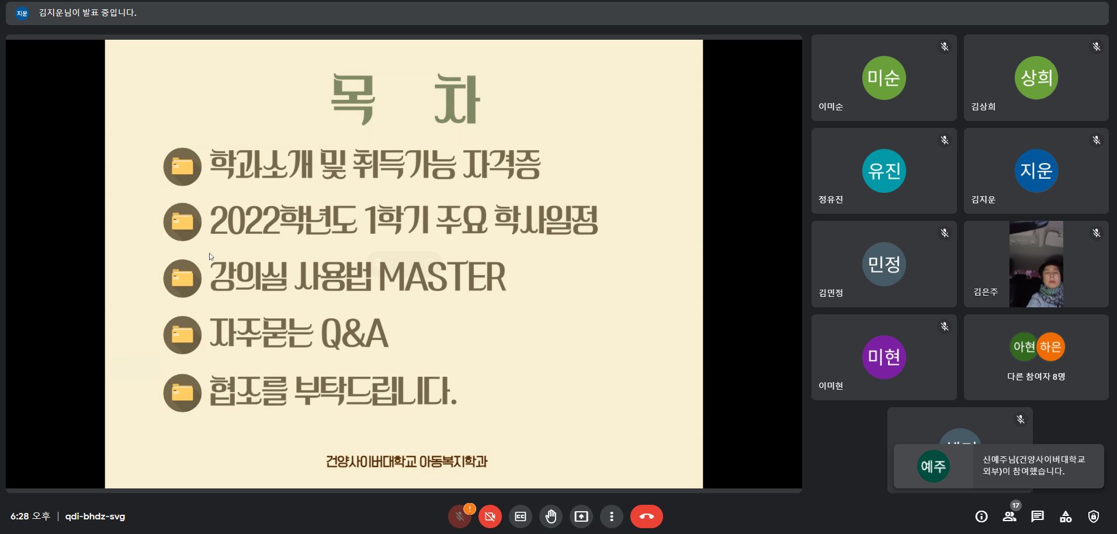Click the 신예주 joined notification
1117x534 pixels.
pyautogui.click(x=998, y=466)
